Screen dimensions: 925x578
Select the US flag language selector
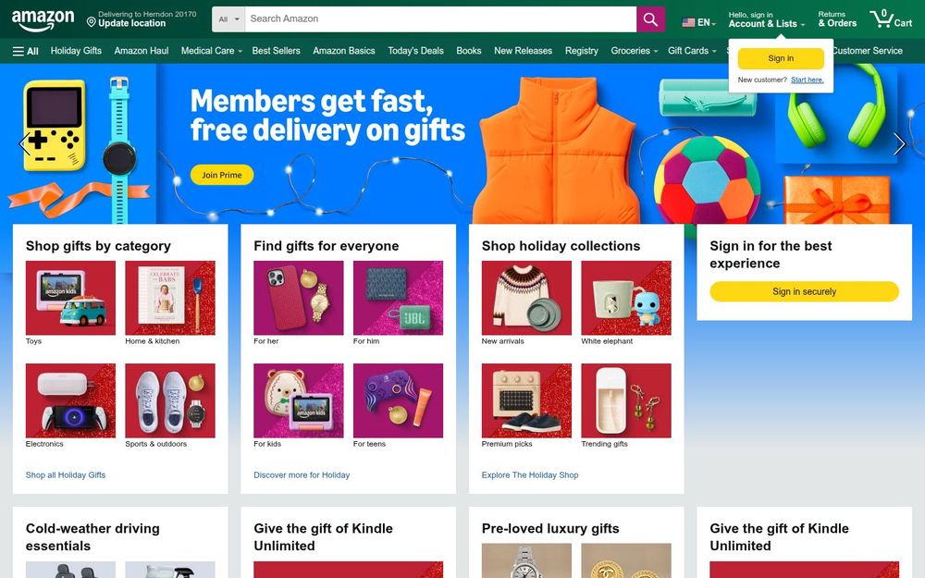699,22
